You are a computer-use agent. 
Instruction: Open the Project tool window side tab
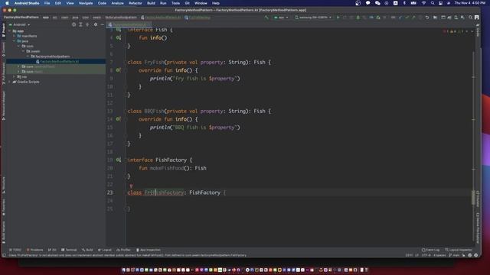pyautogui.click(x=3, y=30)
